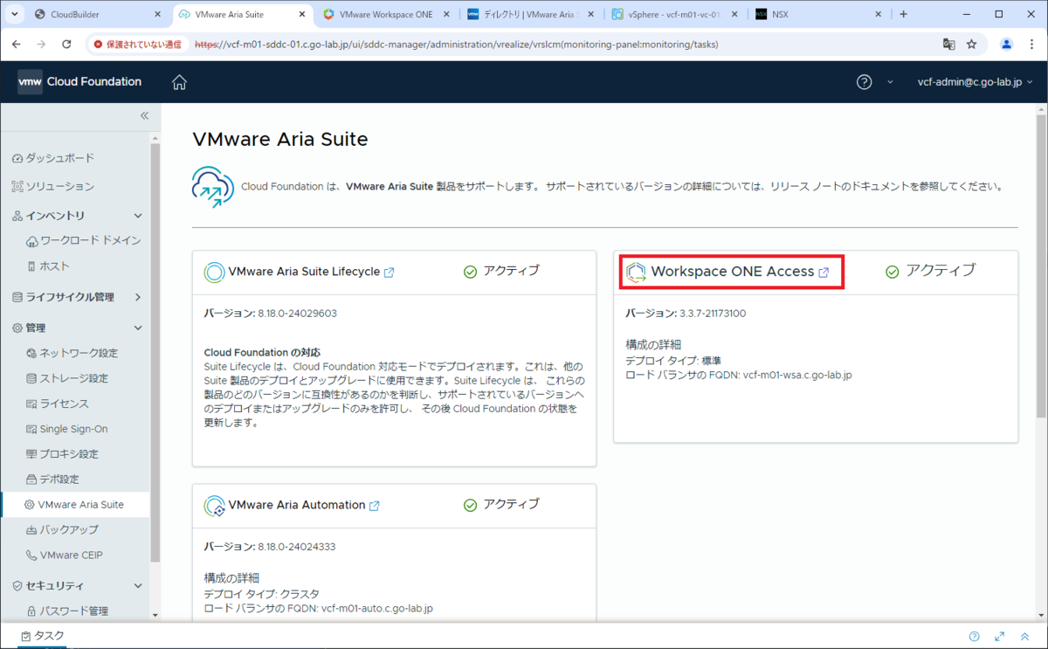The image size is (1048, 649).
Task: Collapse the 管理 section chevron
Action: click(x=137, y=328)
